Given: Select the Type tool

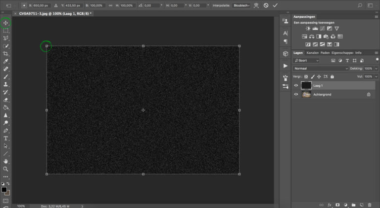Looking at the screenshot, I should coord(6,139).
